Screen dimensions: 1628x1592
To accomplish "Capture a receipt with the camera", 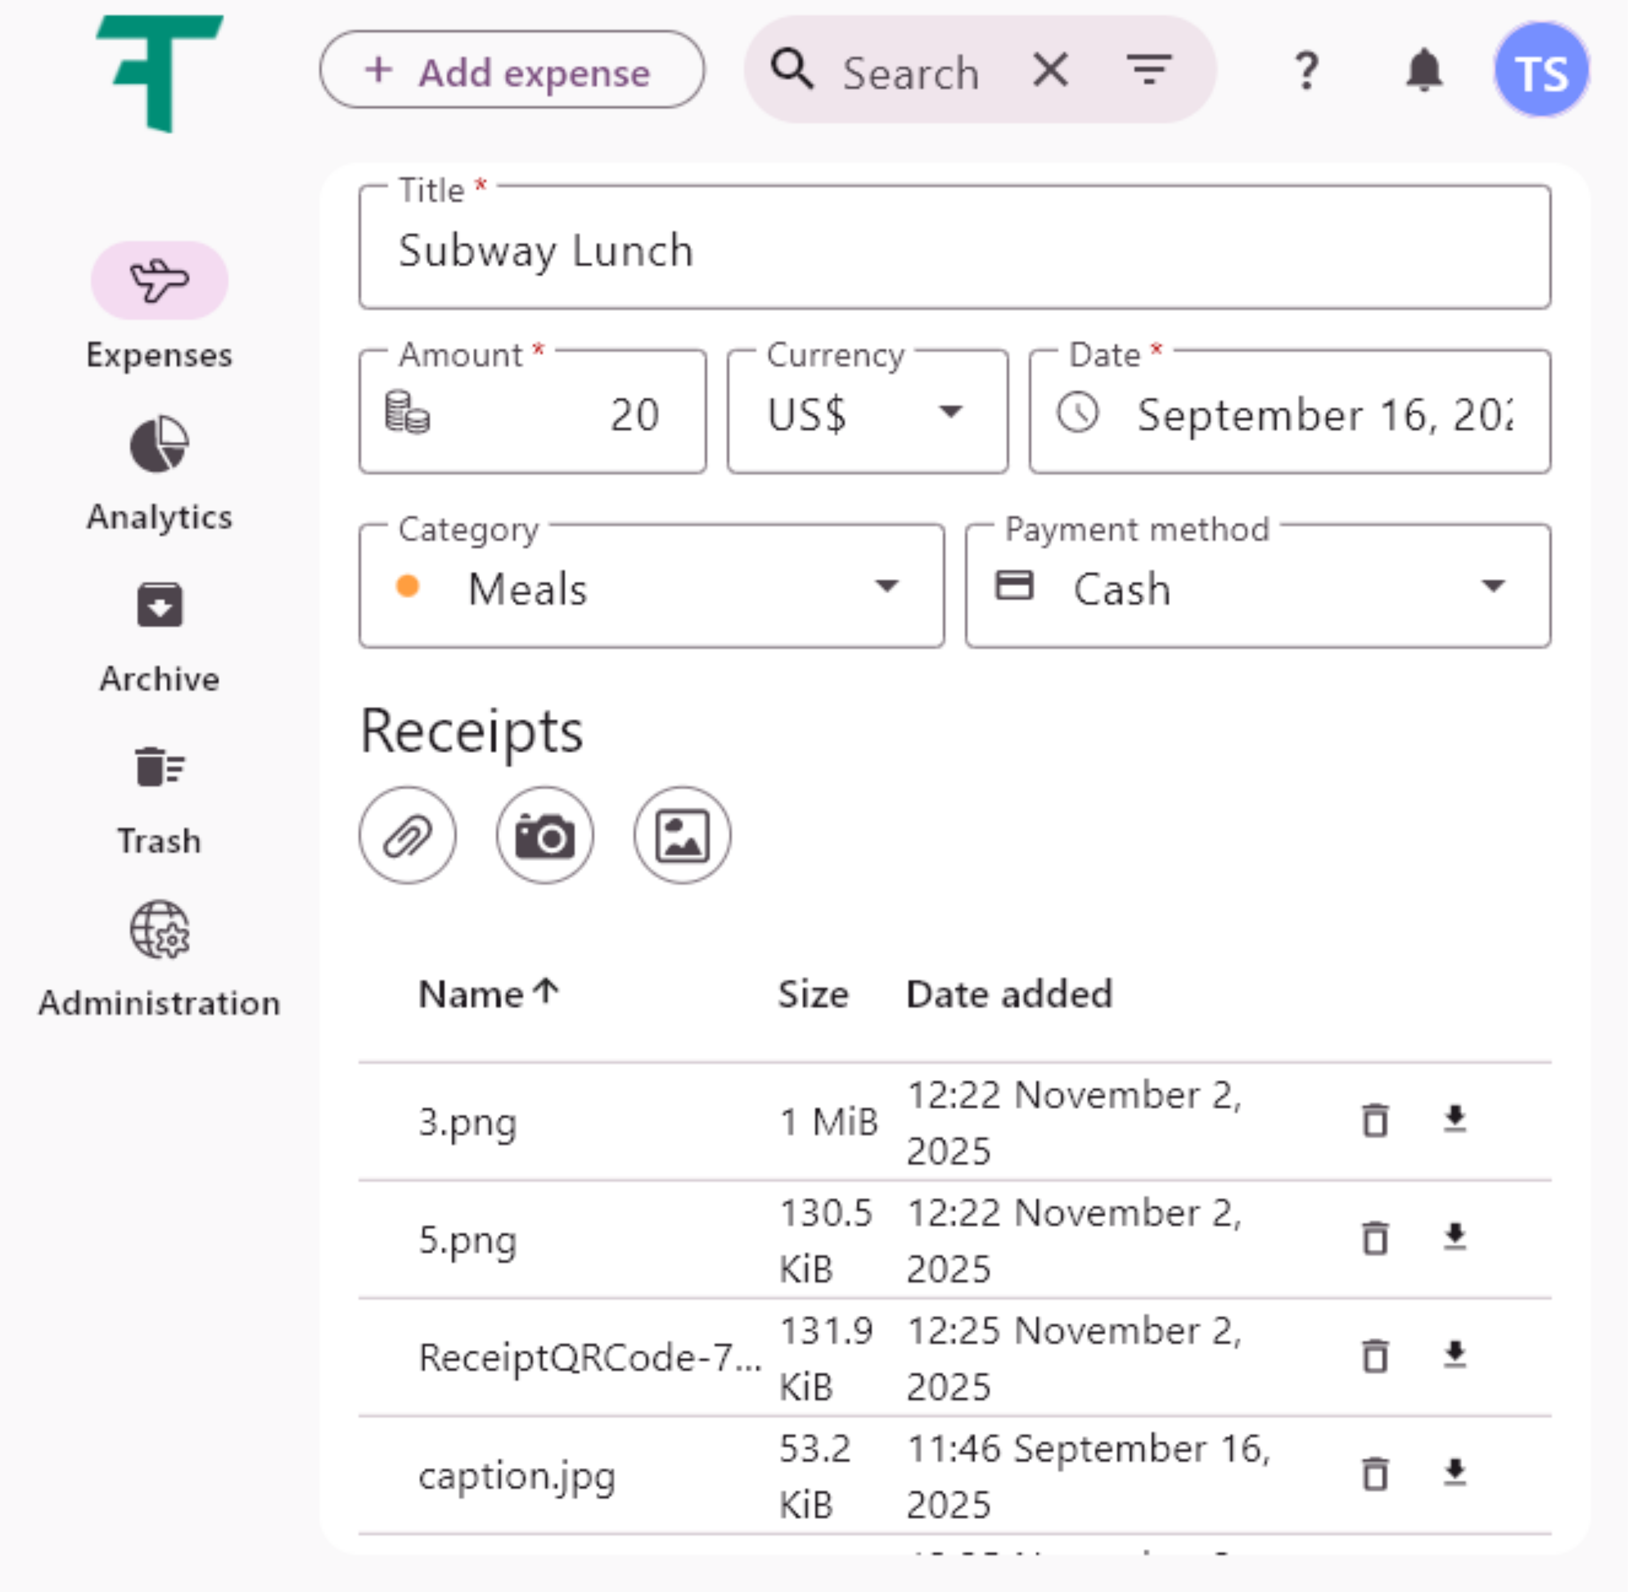I will 545,834.
